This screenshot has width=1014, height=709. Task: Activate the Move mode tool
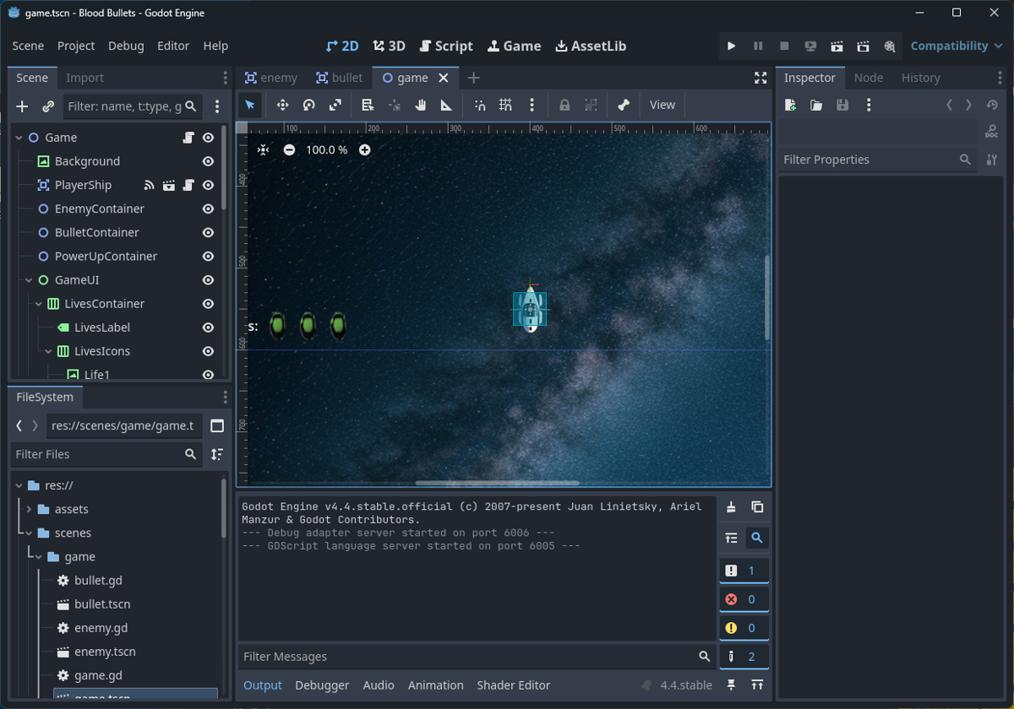coord(283,105)
